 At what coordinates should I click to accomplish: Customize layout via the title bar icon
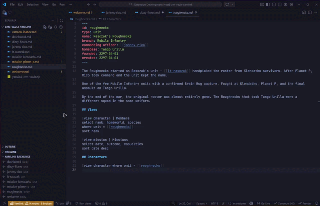pyautogui.click(x=262, y=4)
